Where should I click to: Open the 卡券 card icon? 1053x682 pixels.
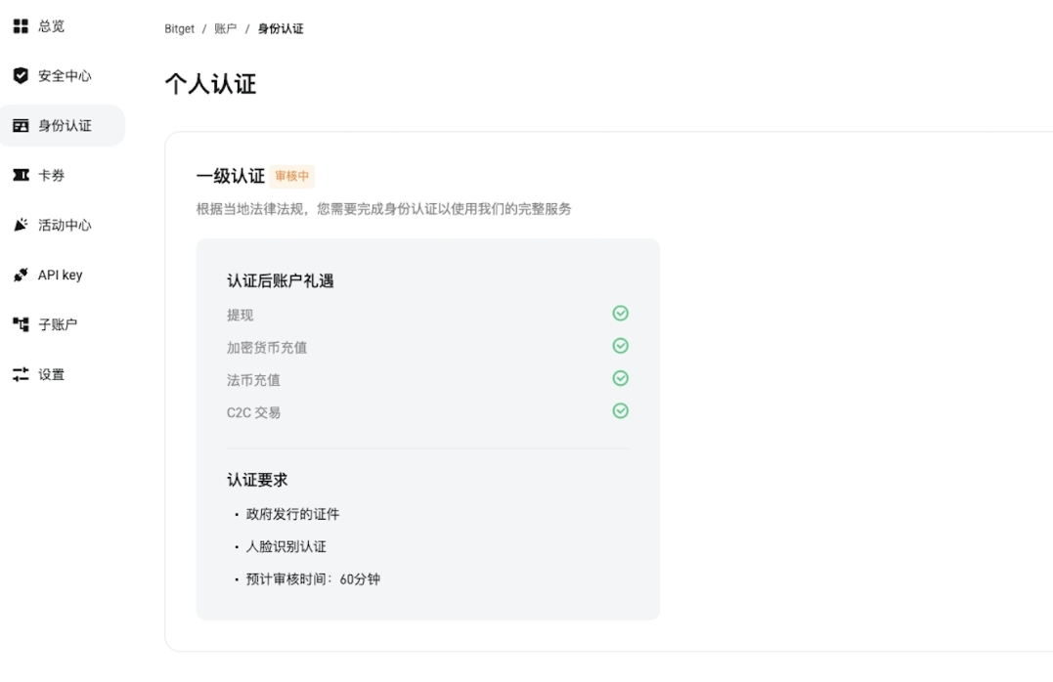pyautogui.click(x=21, y=175)
